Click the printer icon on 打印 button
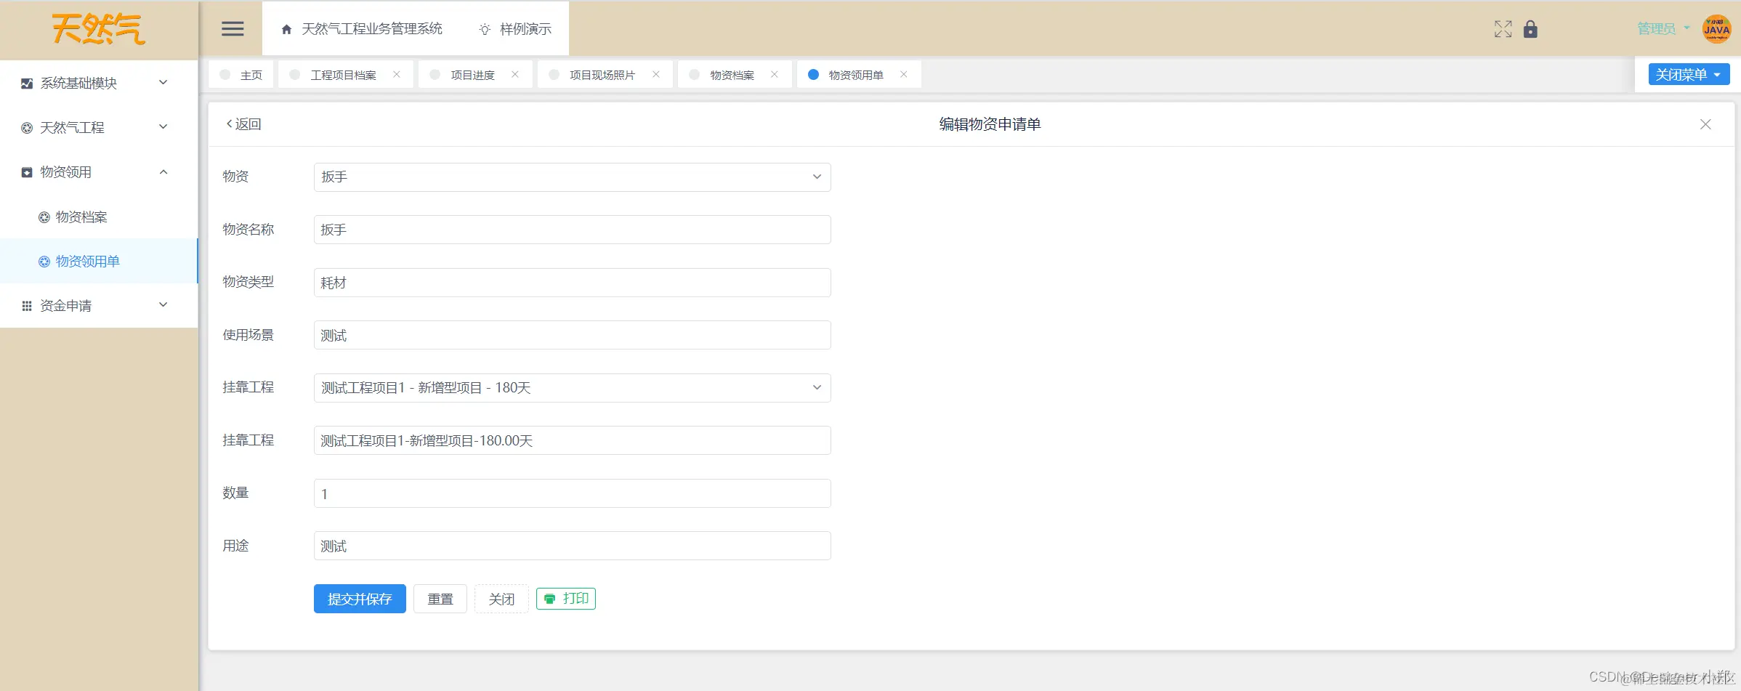 [550, 598]
